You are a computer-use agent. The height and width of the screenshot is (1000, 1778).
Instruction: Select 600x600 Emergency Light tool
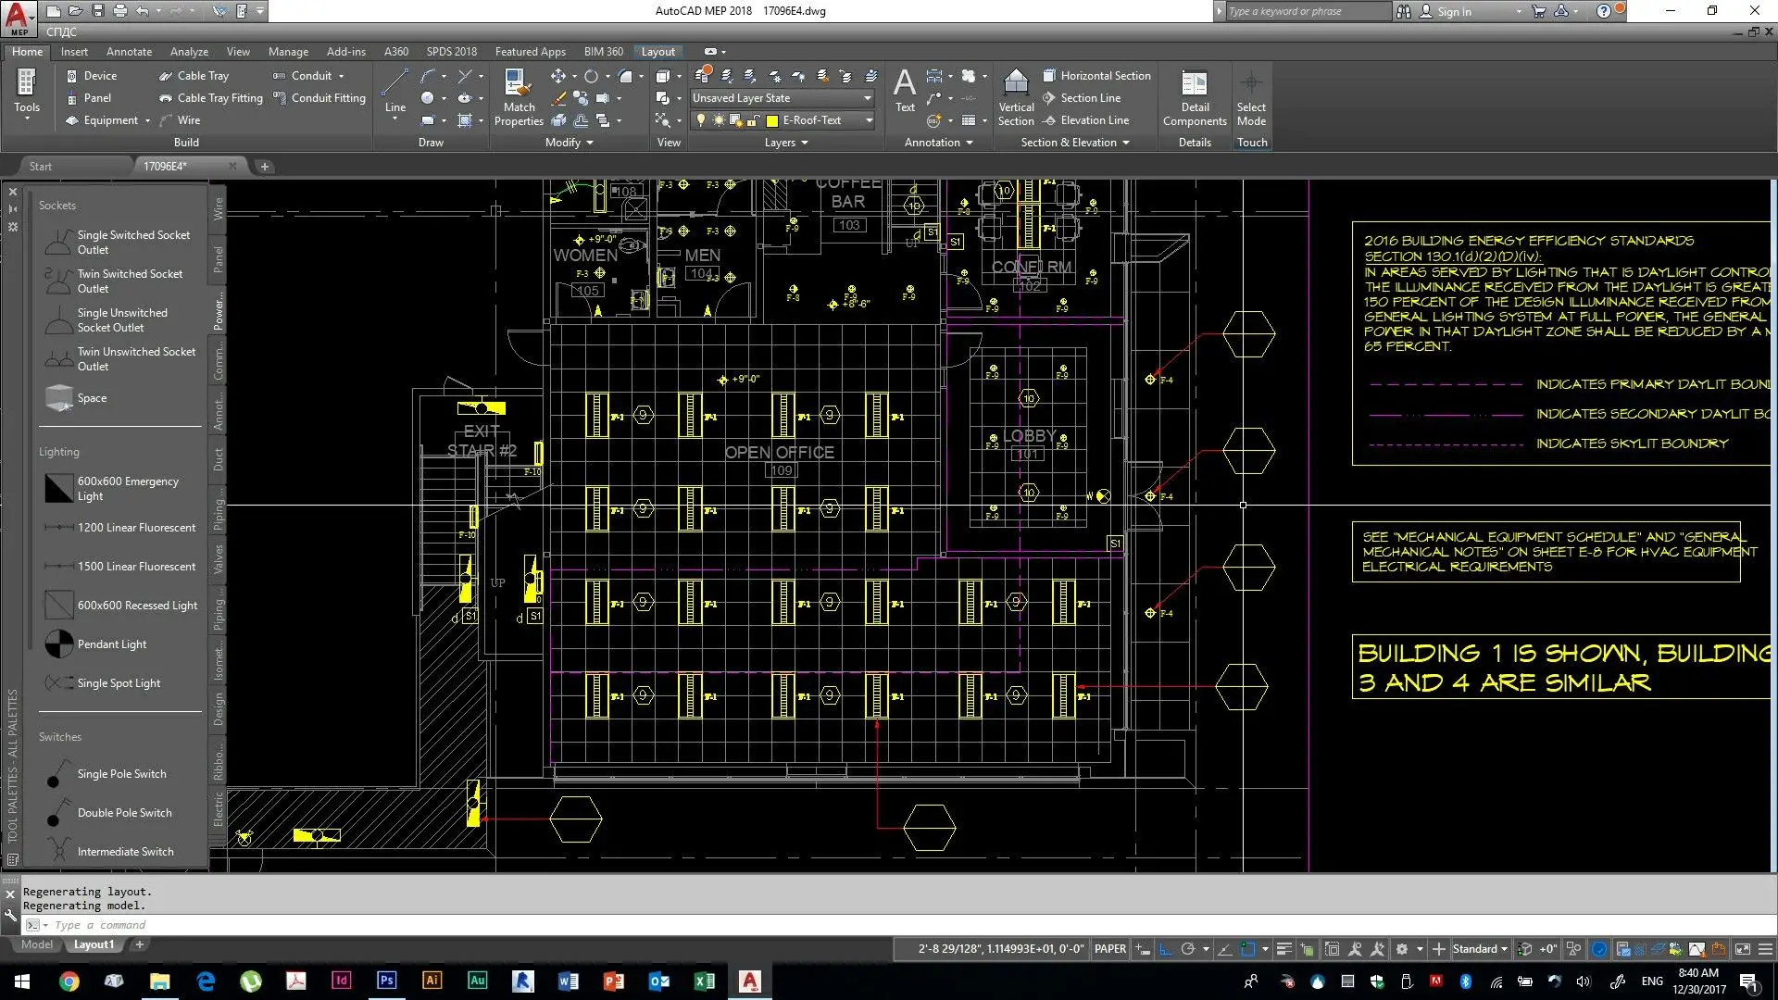(x=120, y=488)
